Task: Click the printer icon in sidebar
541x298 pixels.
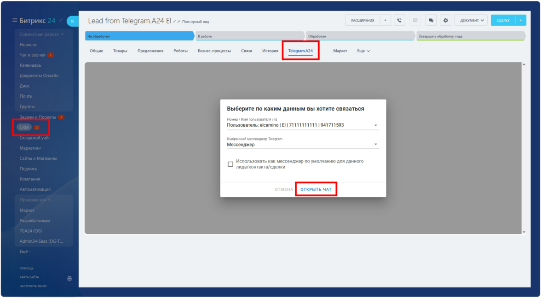Action: 69,278
